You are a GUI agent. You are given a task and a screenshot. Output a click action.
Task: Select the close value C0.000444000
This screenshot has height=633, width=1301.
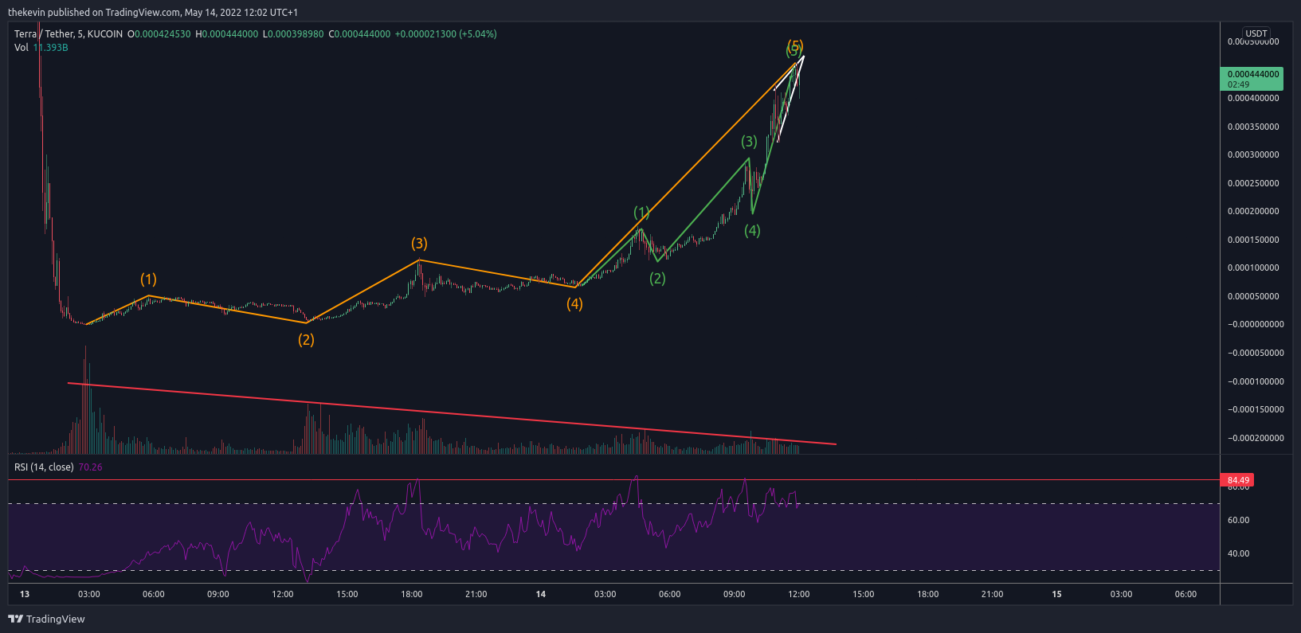click(x=359, y=34)
